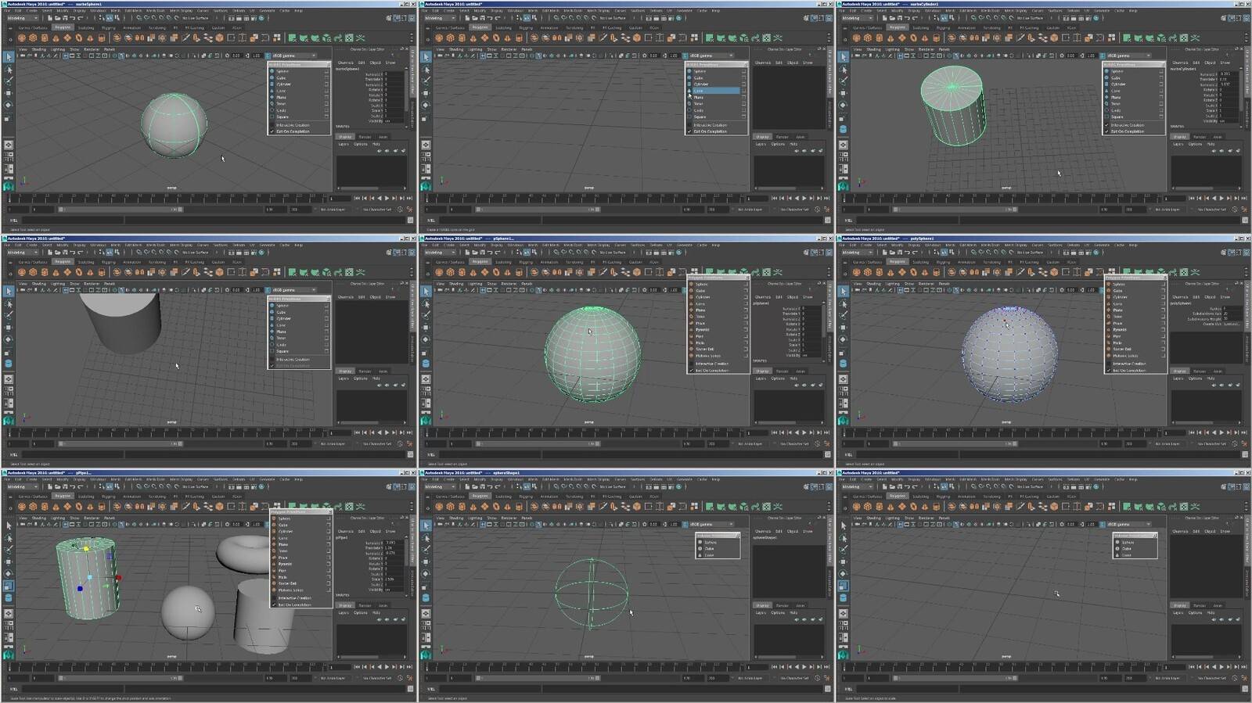1252x703 pixels.
Task: Click New Scene icon in nurbsSphere1 window
Action: click(49, 18)
